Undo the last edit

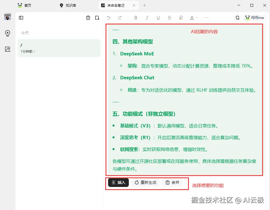coord(109,18)
